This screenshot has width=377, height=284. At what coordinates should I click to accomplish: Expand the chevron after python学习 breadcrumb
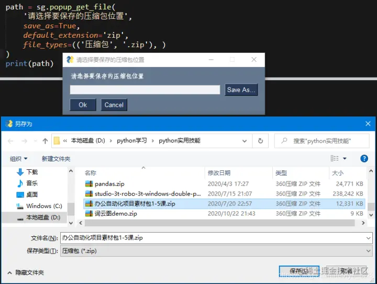(x=153, y=141)
